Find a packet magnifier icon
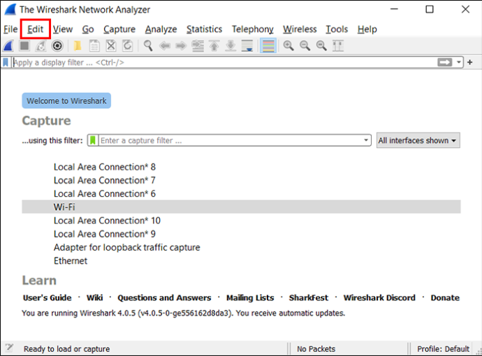482x356 pixels. [148, 46]
